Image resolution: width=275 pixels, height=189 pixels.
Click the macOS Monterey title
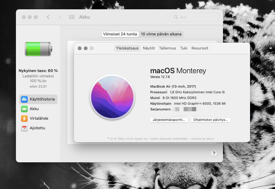178,71
